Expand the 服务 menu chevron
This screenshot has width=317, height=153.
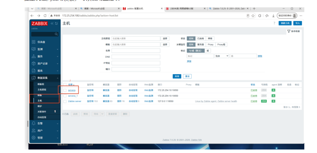pos(58,56)
